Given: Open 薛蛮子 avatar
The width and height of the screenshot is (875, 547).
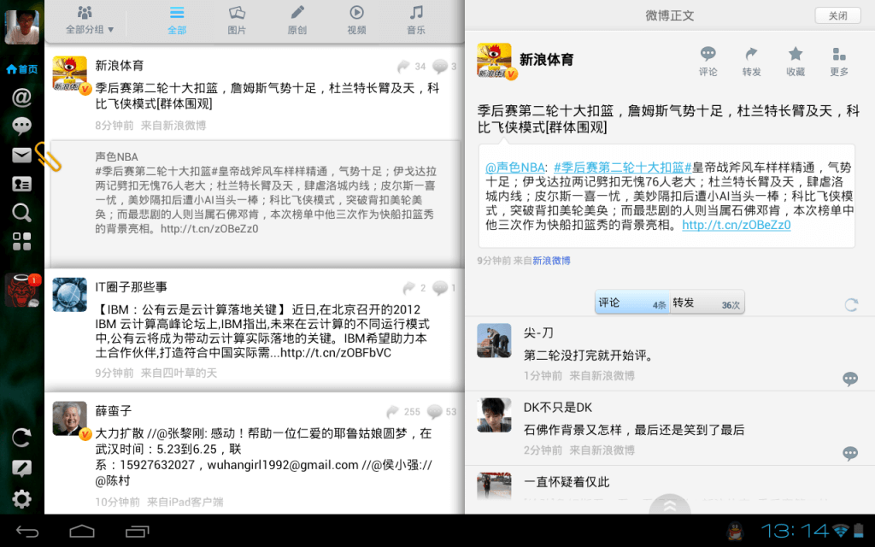Looking at the screenshot, I should coord(70,419).
